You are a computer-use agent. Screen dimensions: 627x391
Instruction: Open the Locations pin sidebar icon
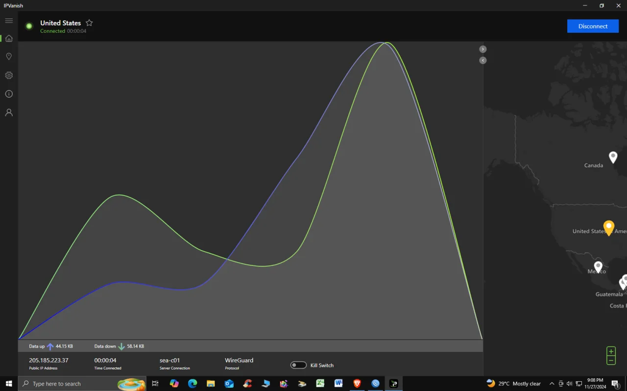click(x=9, y=57)
